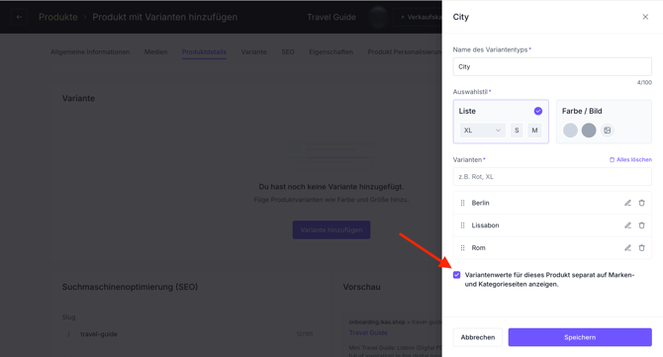
Task: Edit the Rom variant with pencil icon
Action: click(x=628, y=247)
